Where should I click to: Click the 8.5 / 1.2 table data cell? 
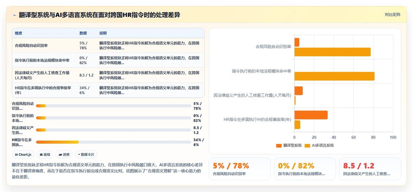point(86,75)
